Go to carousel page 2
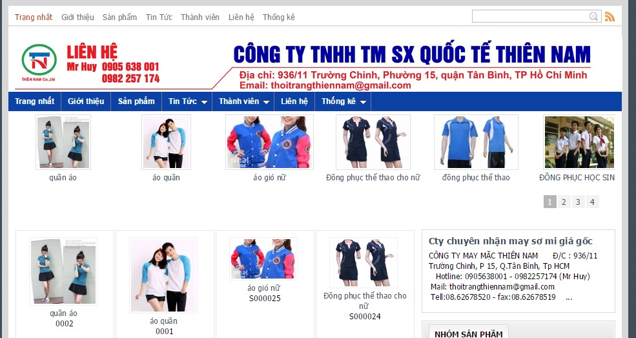 (x=564, y=202)
